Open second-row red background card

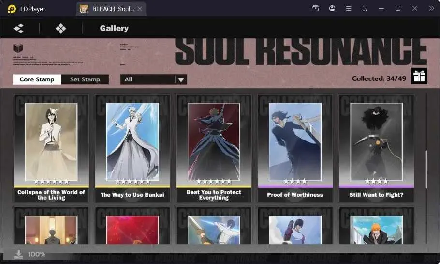tap(132, 226)
